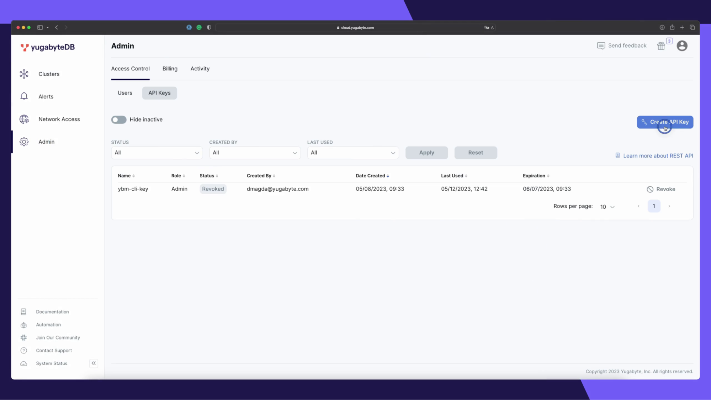Click the Automation robot icon
The image size is (711, 400).
pos(23,325)
